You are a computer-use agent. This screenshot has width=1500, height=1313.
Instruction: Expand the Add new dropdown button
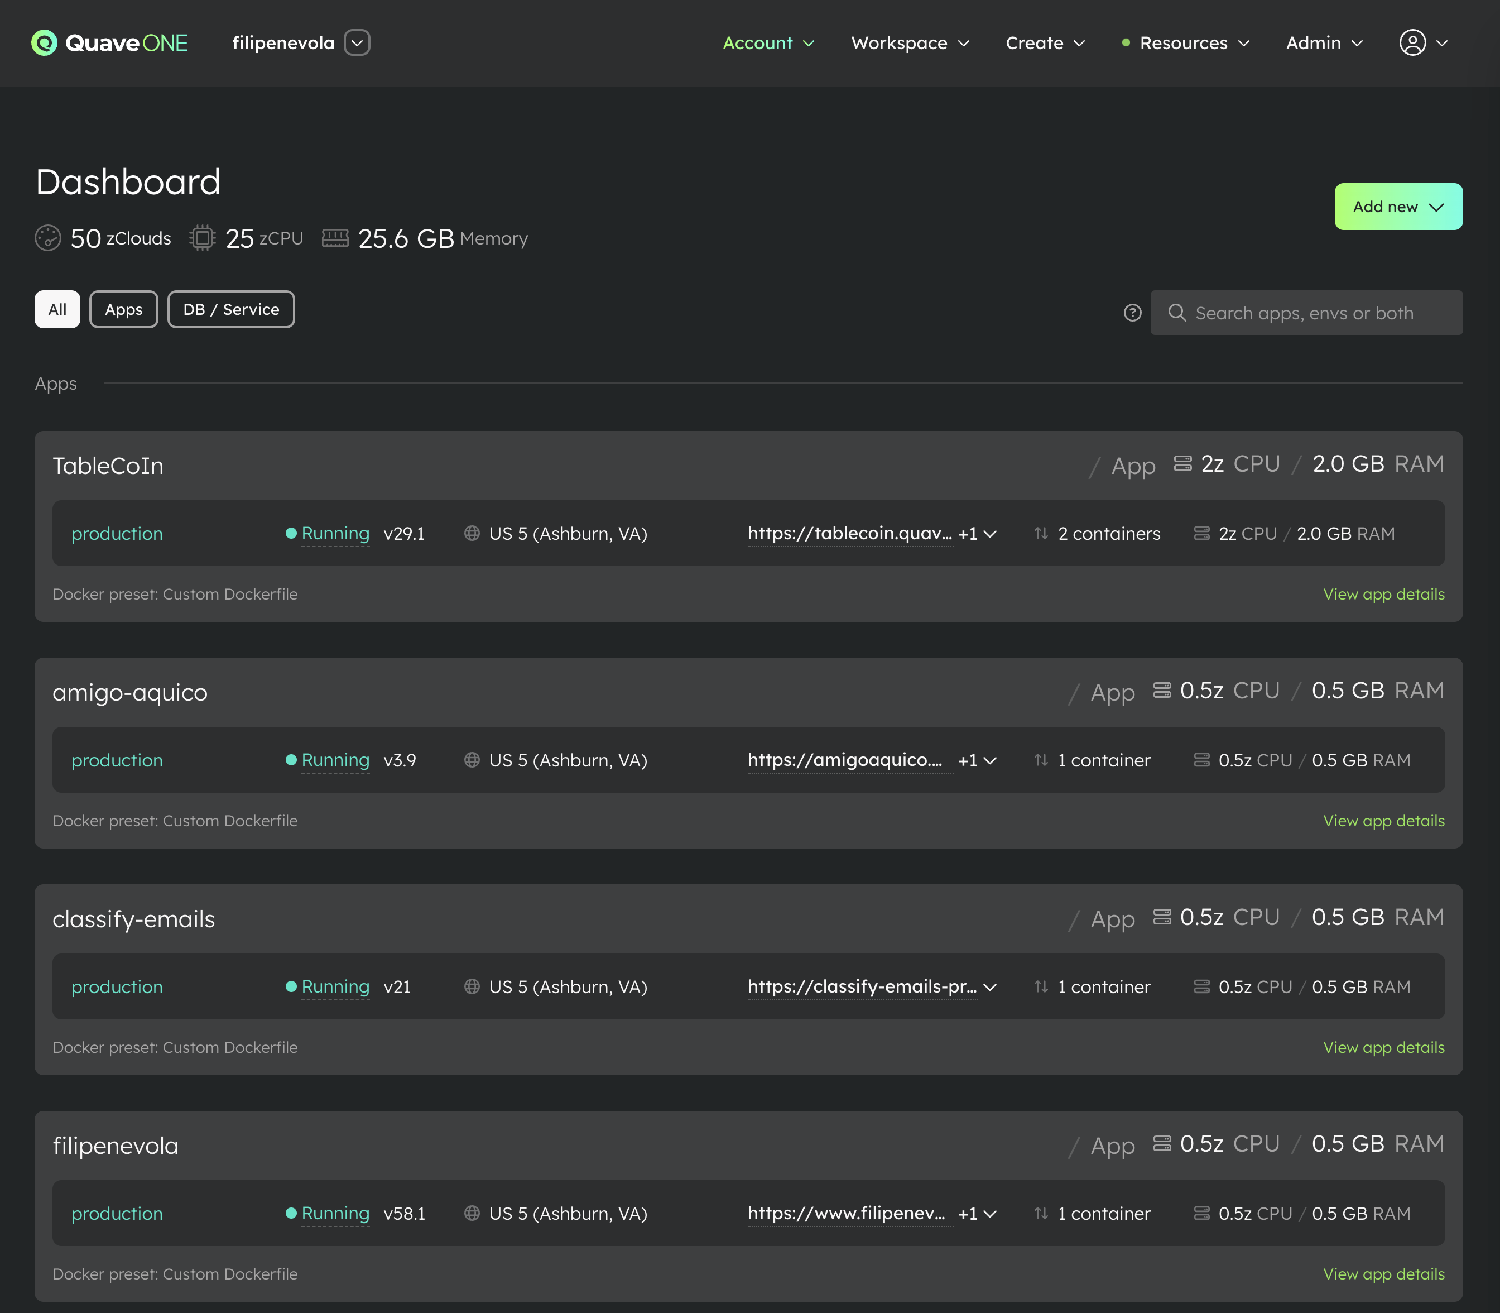1398,207
